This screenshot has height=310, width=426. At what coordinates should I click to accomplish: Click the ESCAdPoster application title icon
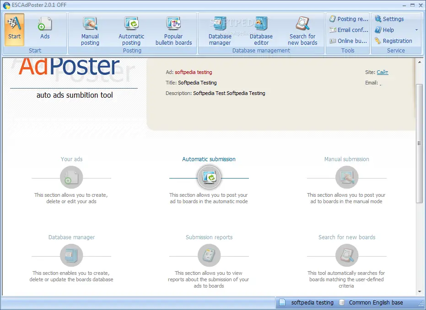tap(6, 5)
